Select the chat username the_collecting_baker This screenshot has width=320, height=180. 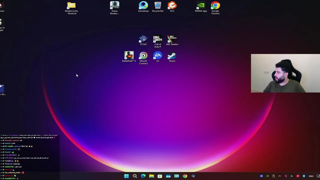pyautogui.click(x=13, y=172)
